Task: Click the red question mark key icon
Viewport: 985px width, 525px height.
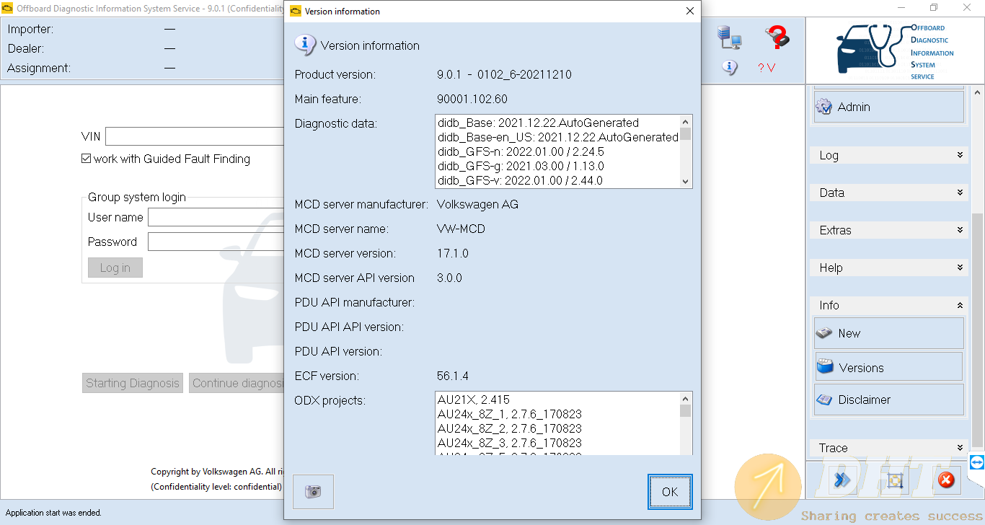Action: [x=777, y=37]
